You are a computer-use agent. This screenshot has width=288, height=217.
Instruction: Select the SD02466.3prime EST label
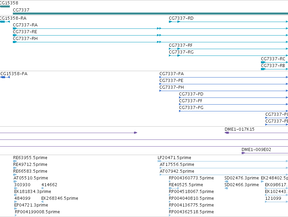pyautogui.click(x=242, y=185)
